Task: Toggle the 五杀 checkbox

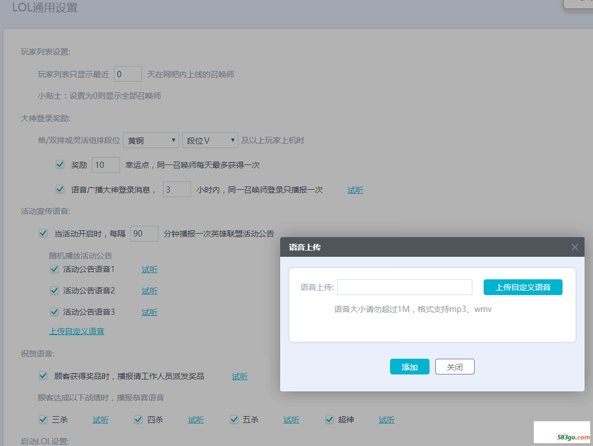Action: pyautogui.click(x=234, y=419)
